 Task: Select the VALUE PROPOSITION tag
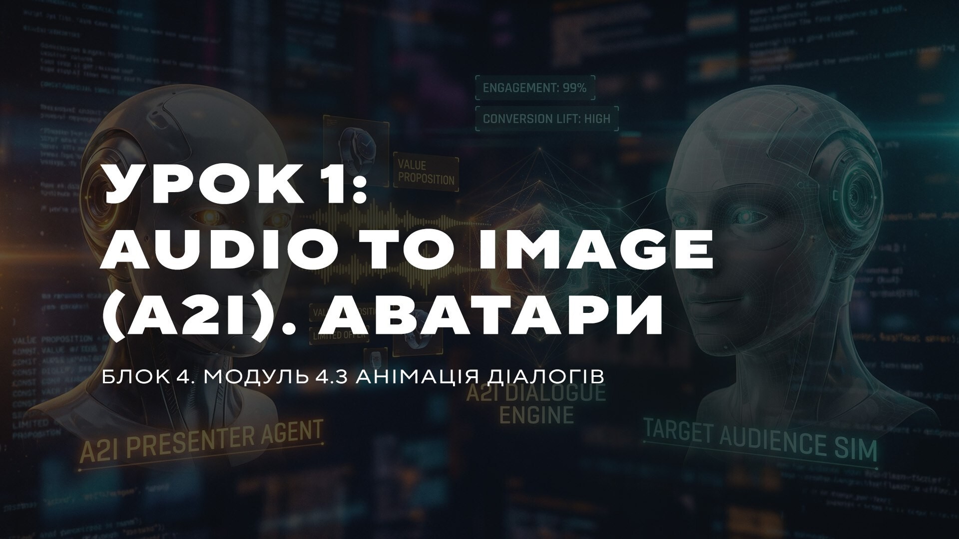pyautogui.click(x=426, y=171)
